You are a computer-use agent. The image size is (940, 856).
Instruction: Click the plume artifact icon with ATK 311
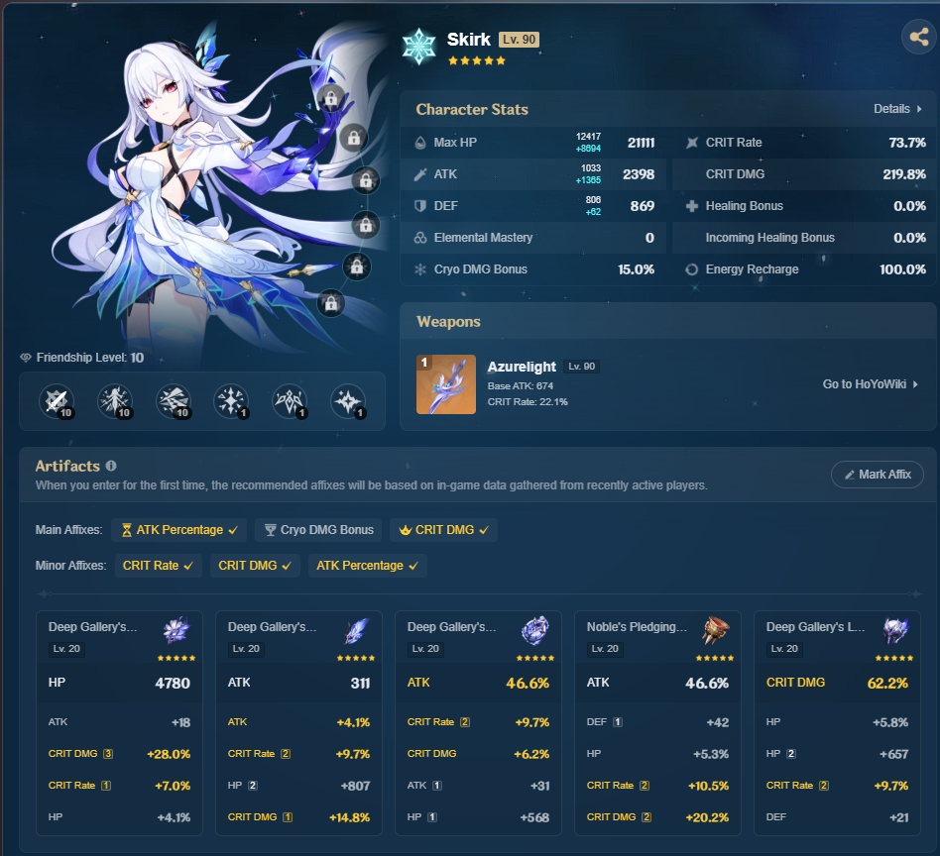pos(356,631)
